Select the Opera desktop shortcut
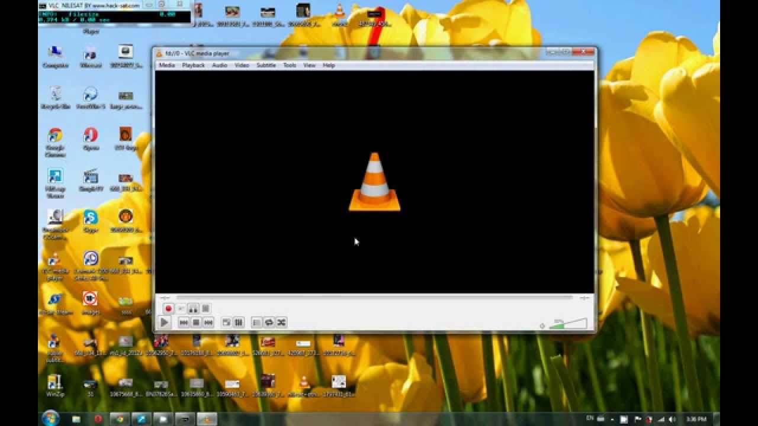Viewport: 758px width, 426px height. click(x=91, y=139)
